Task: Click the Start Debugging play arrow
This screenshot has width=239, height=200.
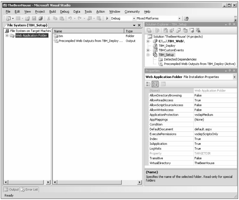Action: pos(107,18)
